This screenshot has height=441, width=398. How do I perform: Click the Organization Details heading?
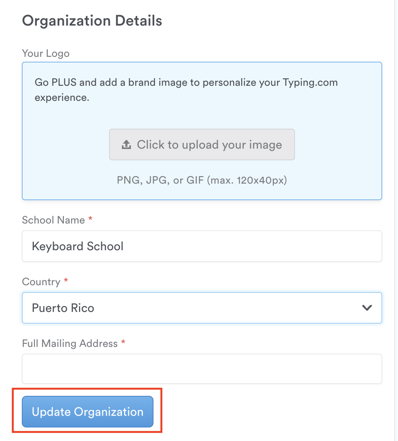(x=92, y=21)
